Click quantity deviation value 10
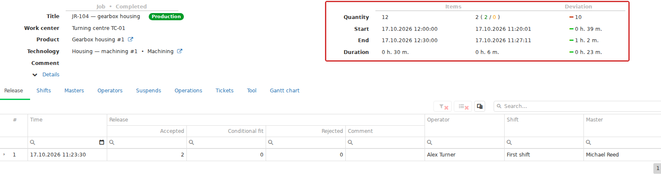The height and width of the screenshot is (178, 661). click(578, 17)
